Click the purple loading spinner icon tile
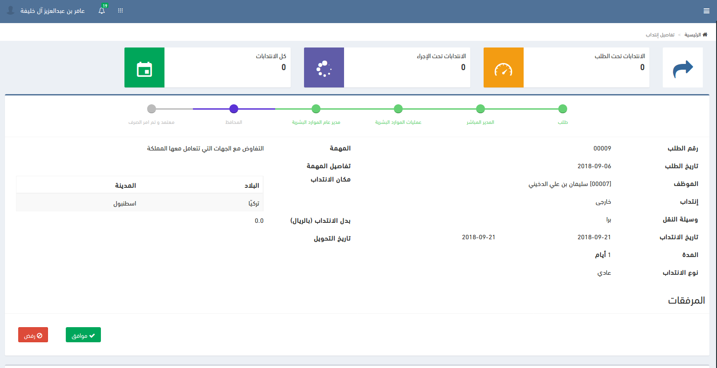This screenshot has width=717, height=368. tap(324, 68)
